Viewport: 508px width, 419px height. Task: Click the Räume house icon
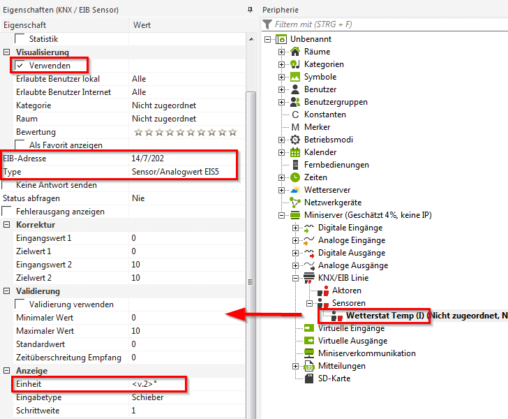coord(295,52)
